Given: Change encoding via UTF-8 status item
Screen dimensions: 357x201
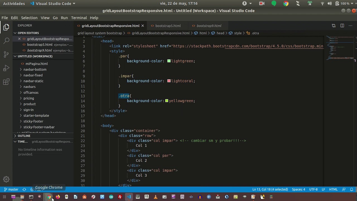Looking at the screenshot, I should (313, 189).
